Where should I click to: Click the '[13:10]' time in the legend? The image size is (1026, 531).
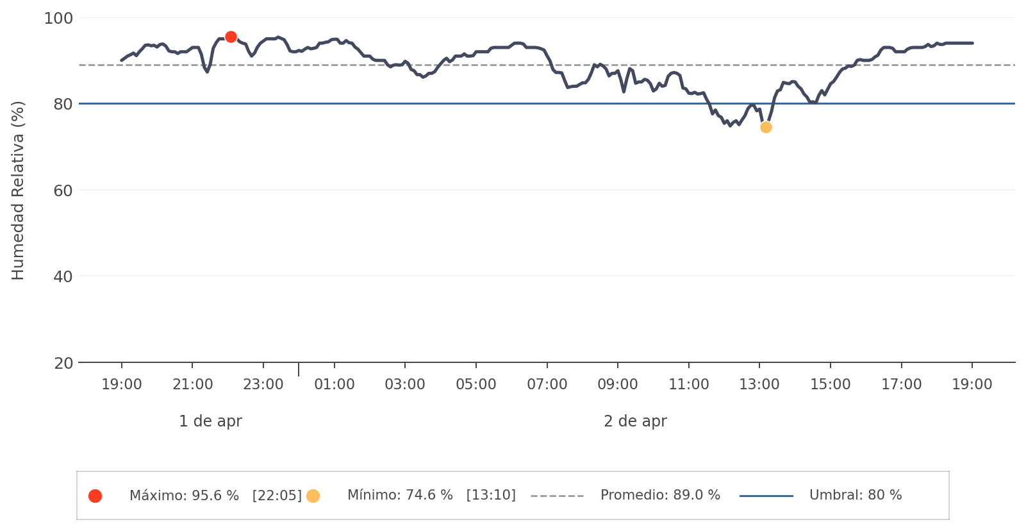[491, 496]
